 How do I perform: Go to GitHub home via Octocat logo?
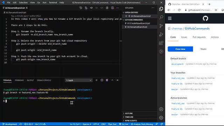tap(205, 18)
